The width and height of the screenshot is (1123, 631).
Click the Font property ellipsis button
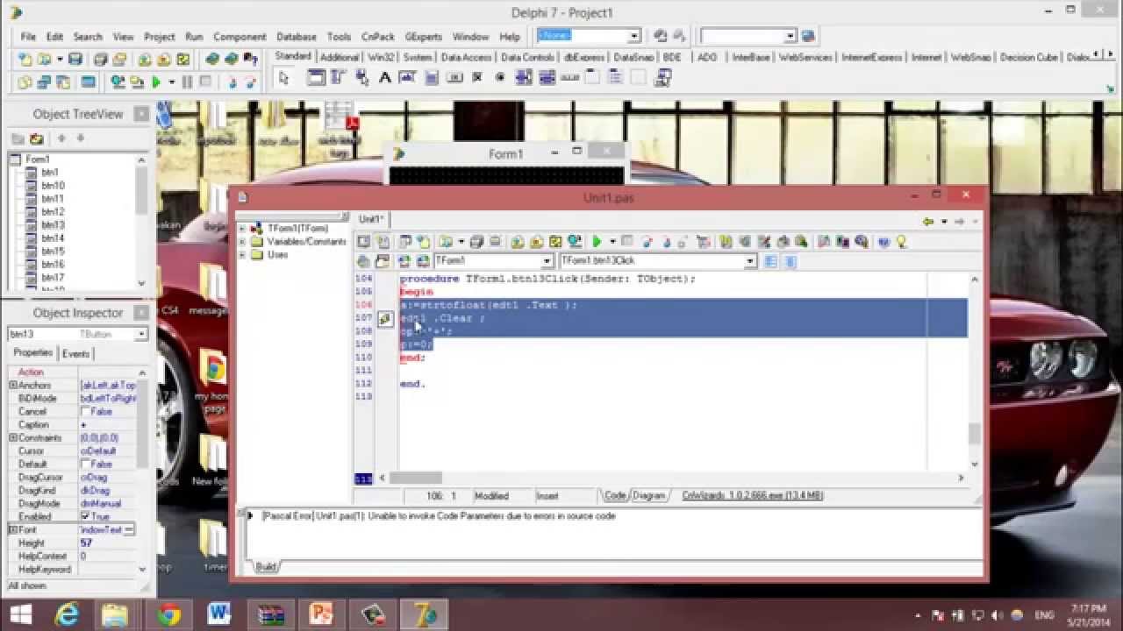[129, 529]
